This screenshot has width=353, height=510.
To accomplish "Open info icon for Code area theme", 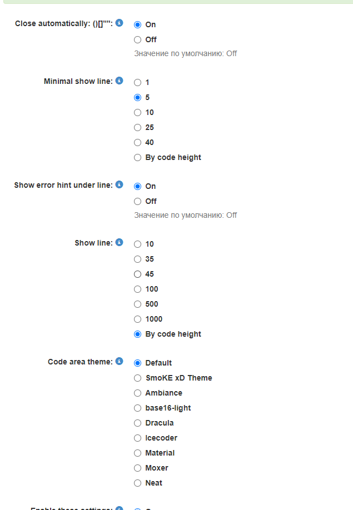I will pyautogui.click(x=119, y=362).
